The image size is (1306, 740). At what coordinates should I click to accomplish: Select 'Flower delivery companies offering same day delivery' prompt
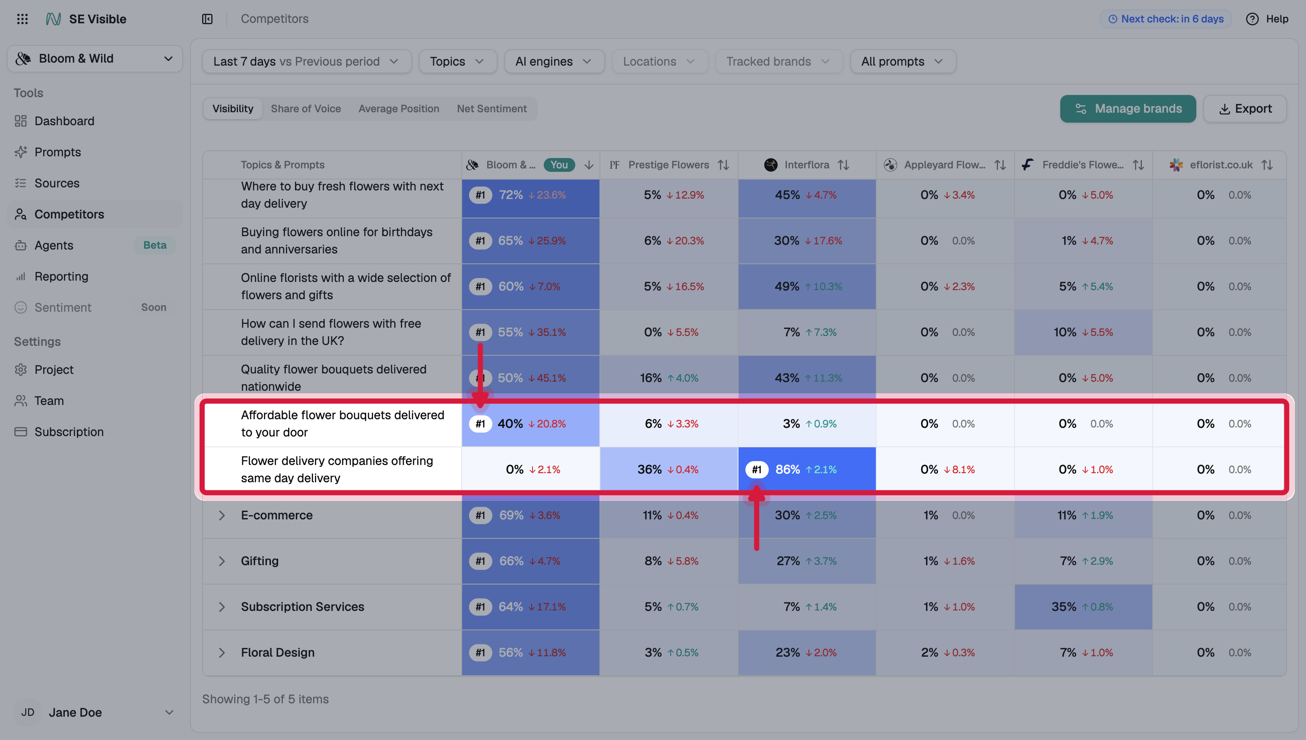(x=337, y=470)
